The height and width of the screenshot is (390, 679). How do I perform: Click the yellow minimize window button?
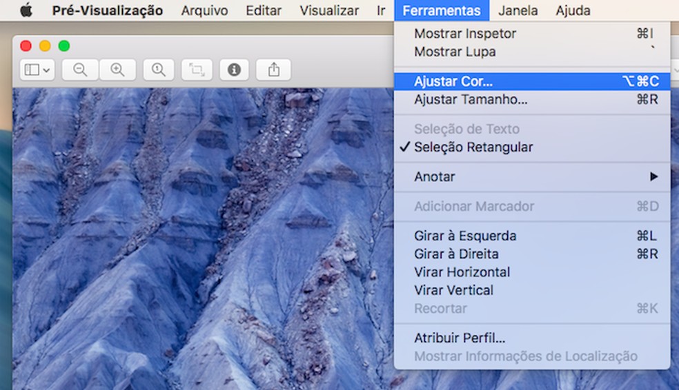pos(45,46)
